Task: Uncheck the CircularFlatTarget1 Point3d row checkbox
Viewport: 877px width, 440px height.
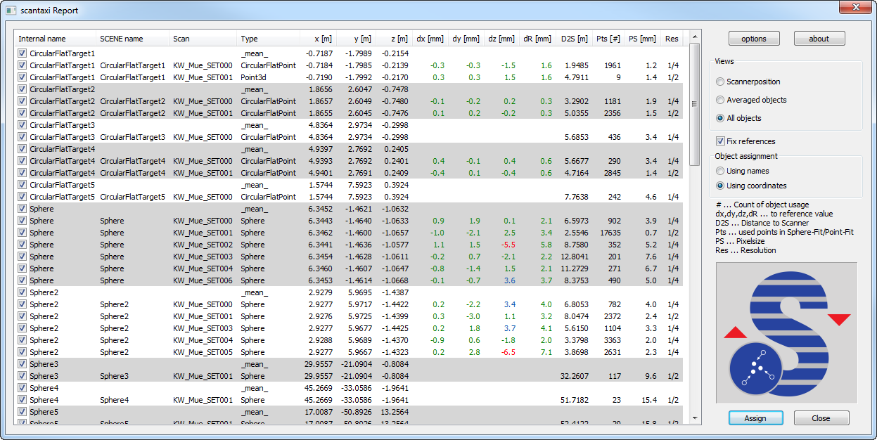Action: click(x=23, y=77)
